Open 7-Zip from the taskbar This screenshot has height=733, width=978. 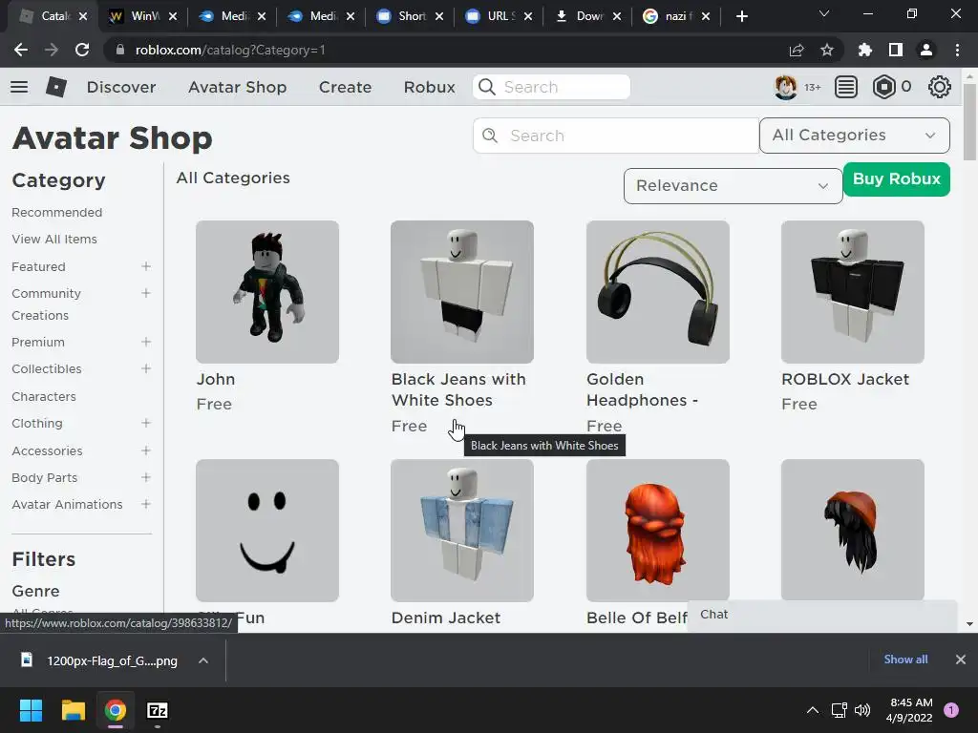click(x=158, y=710)
